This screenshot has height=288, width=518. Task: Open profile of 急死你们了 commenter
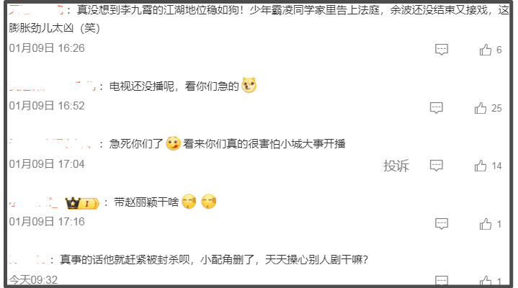tap(52, 144)
